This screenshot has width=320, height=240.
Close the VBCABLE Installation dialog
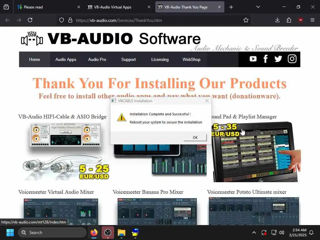[x=207, y=101]
